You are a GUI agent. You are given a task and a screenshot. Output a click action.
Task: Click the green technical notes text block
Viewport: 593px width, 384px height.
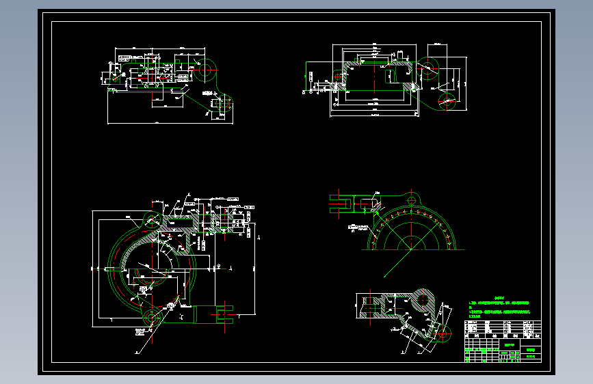pyautogui.click(x=499, y=307)
